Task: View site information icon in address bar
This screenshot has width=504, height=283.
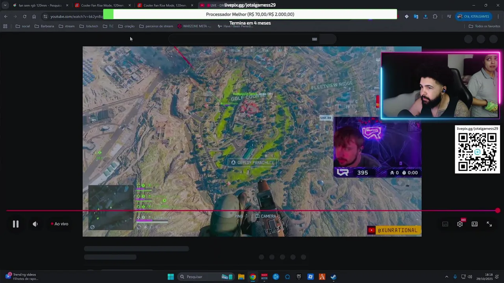Action: point(45,17)
